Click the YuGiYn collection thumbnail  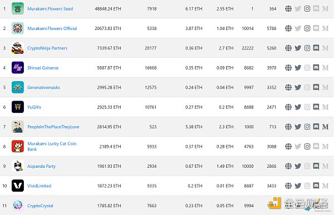click(18, 107)
